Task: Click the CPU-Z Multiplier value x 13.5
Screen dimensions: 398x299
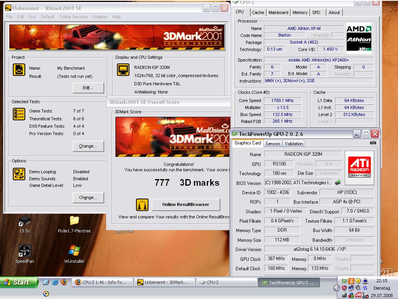Action: (283, 107)
